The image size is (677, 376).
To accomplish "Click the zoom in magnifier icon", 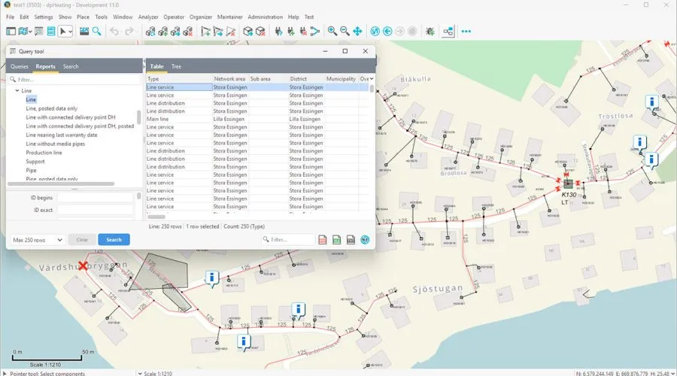I will tap(332, 31).
